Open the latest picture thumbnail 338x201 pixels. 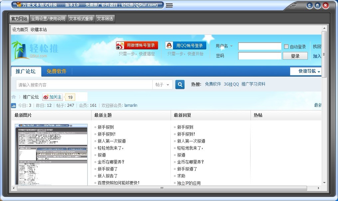coord(51,154)
